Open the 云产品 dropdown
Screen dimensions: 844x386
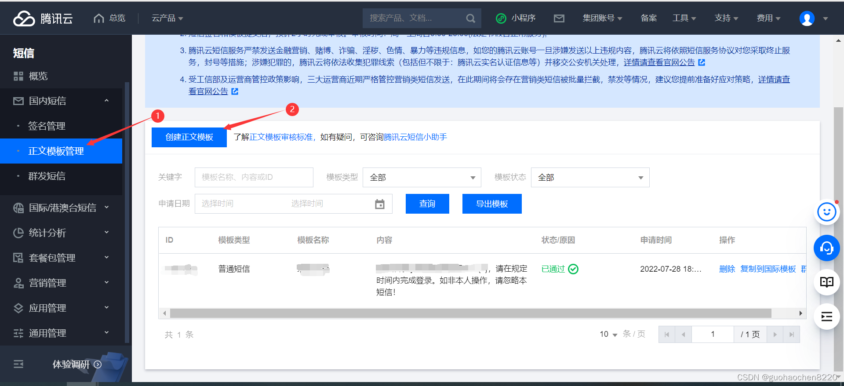coord(167,18)
